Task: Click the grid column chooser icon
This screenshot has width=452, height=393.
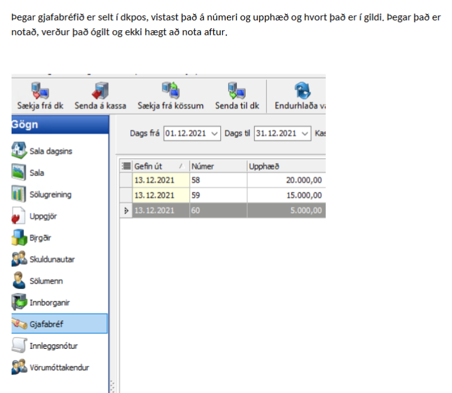Action: (126, 166)
